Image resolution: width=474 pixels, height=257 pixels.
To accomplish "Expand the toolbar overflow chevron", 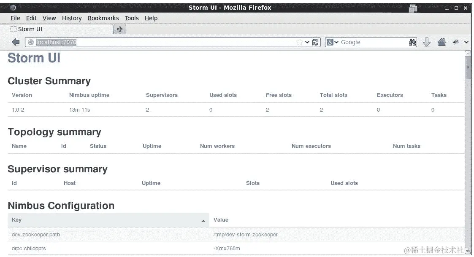I will (x=466, y=42).
